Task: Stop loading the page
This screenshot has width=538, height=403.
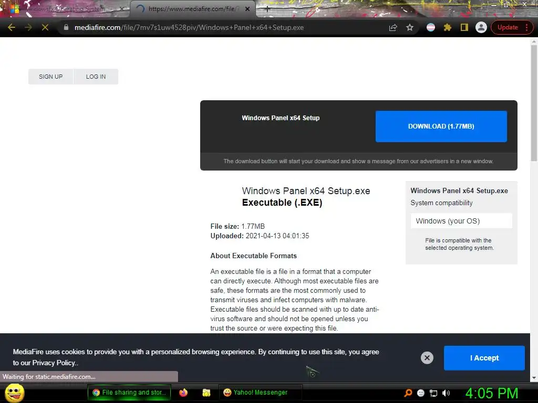Action: [x=45, y=27]
